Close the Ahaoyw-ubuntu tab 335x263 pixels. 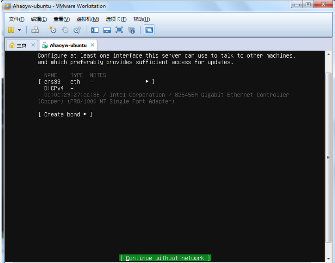(x=92, y=45)
